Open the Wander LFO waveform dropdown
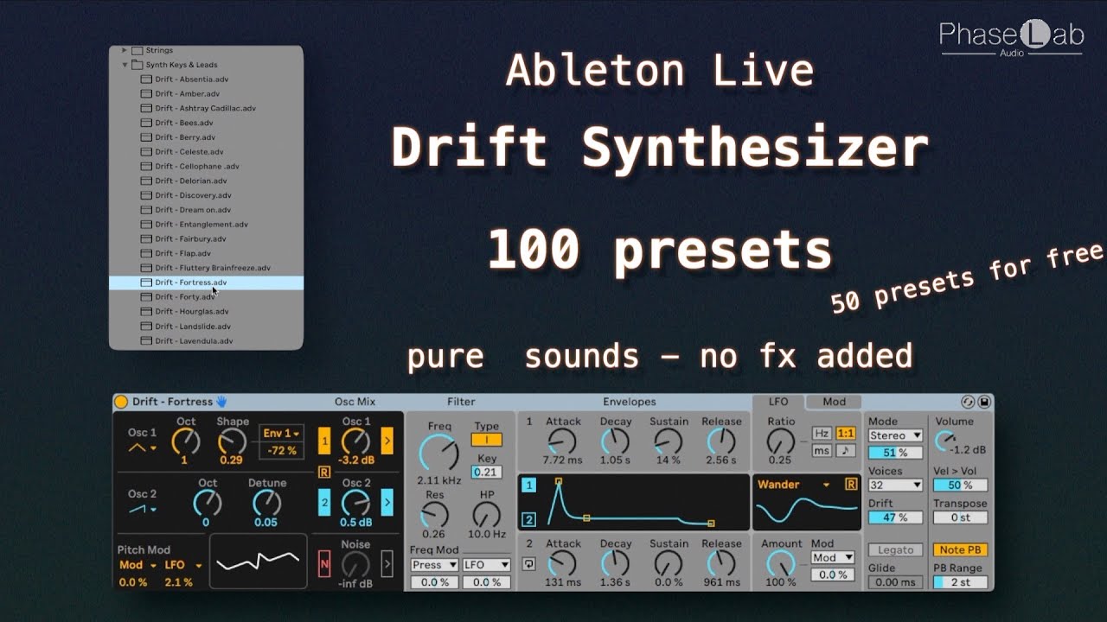The height and width of the screenshot is (622, 1107). coord(794,485)
